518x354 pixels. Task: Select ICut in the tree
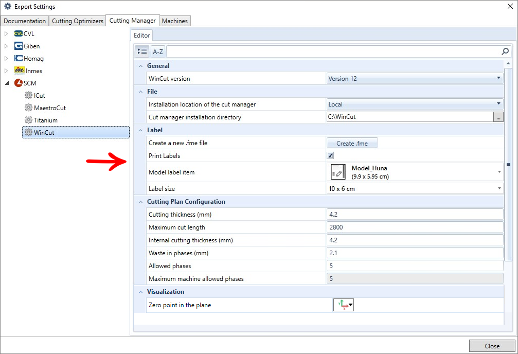tap(39, 96)
